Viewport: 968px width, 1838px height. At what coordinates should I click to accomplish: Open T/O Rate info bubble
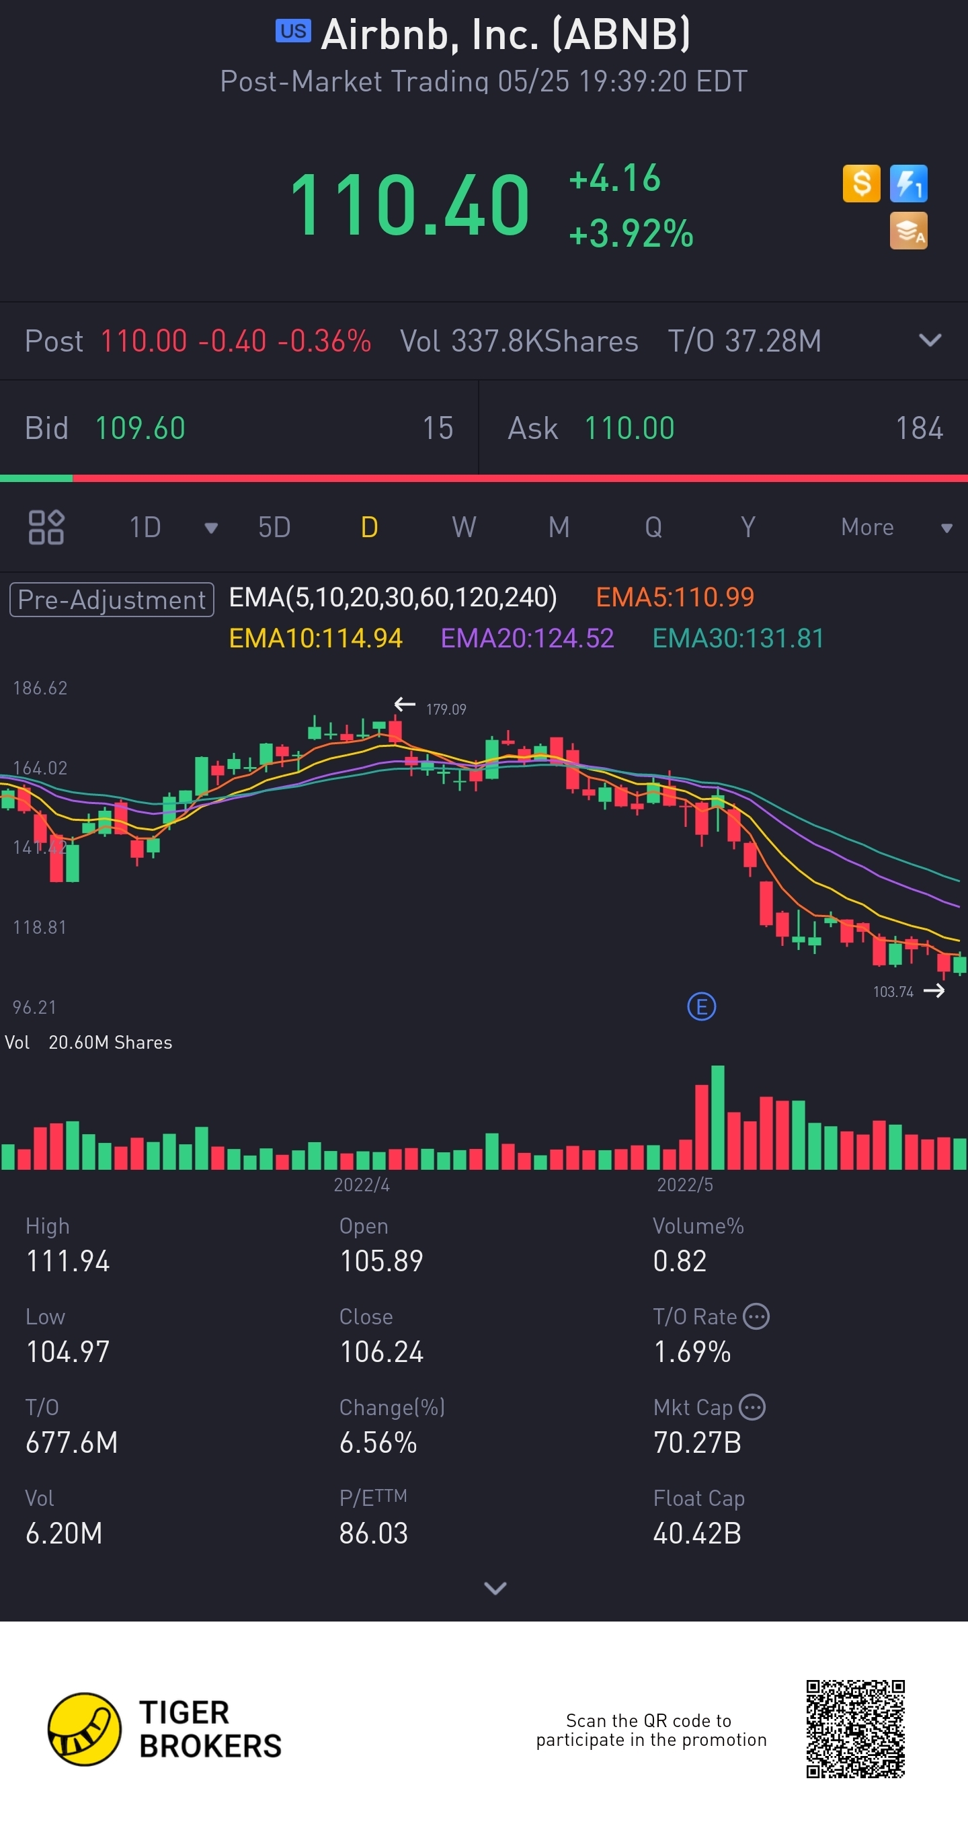click(x=756, y=1316)
